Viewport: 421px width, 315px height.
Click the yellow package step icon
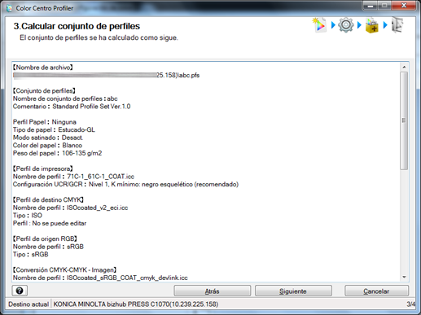(x=372, y=25)
